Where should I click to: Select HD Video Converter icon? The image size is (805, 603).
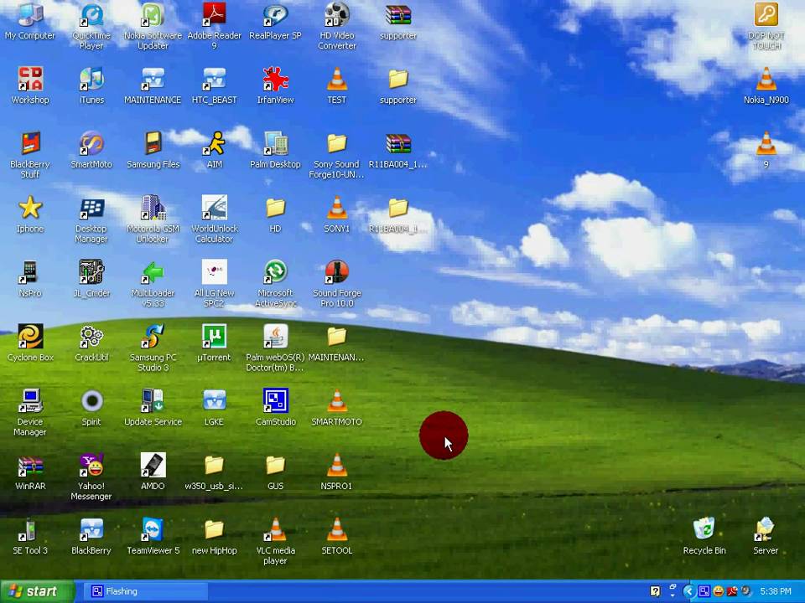tap(337, 15)
